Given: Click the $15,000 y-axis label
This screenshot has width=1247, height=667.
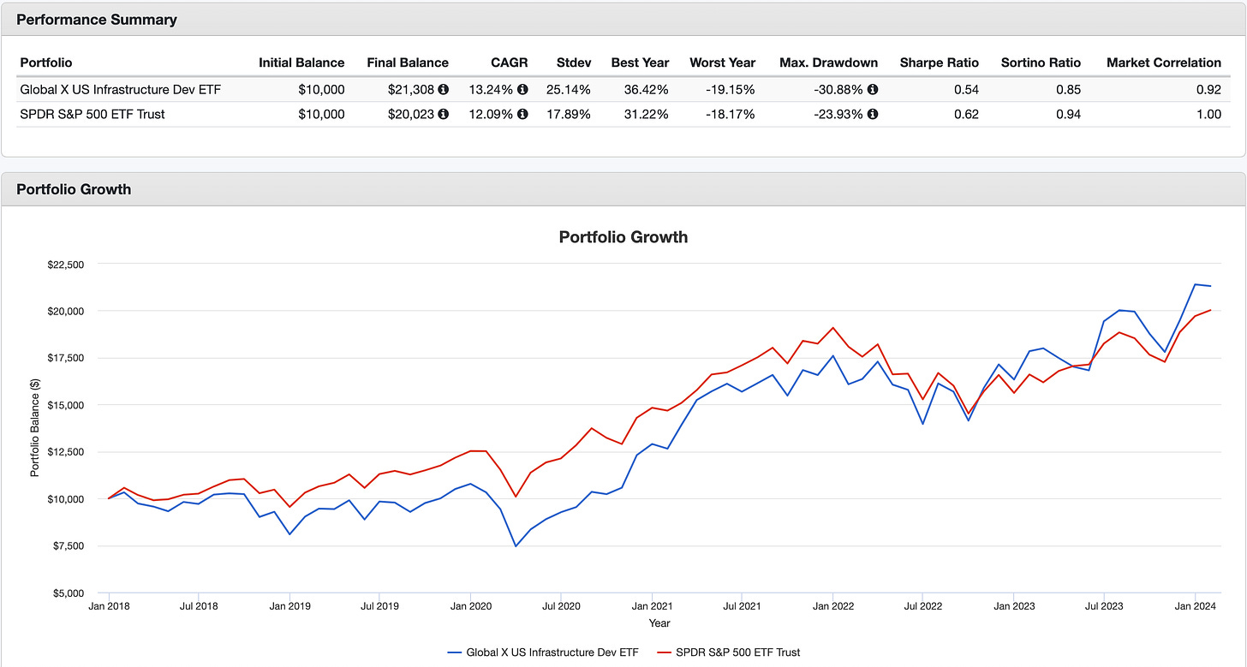Looking at the screenshot, I should tap(67, 405).
